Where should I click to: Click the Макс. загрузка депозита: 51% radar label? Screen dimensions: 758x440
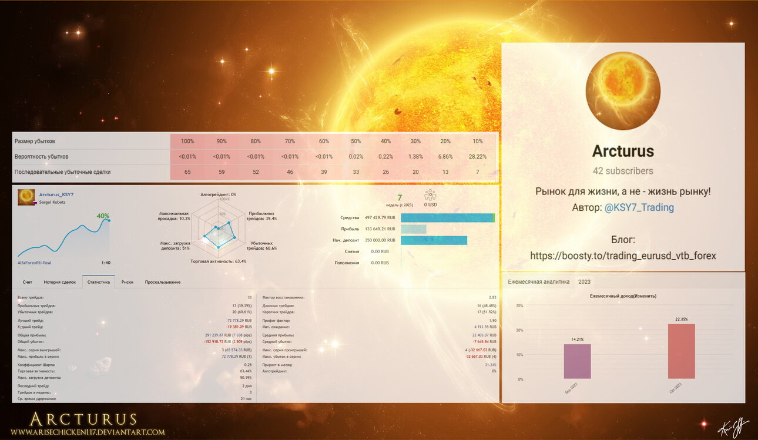tap(175, 246)
